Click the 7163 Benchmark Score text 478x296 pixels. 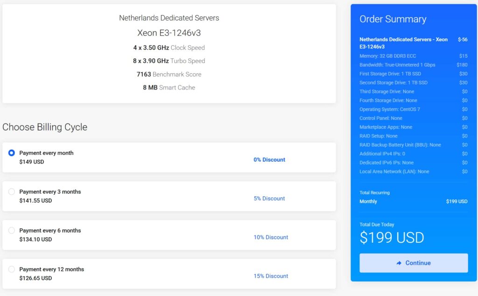(x=169, y=74)
